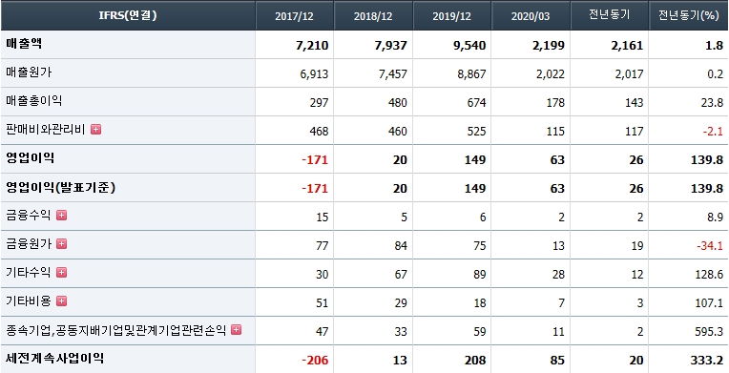Screen dimensions: 729x373
Task: Expand the 금융수익 plus icon
Action: [x=61, y=215]
